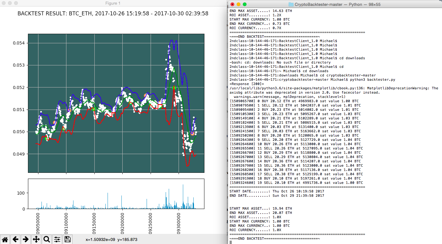Screen dimensions: 442x244
Task: Click the 100 volume axis label
Action: tap(22, 193)
